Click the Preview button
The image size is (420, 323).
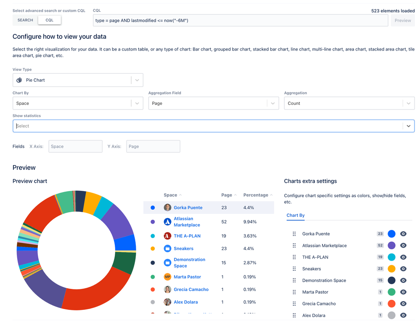coord(403,20)
